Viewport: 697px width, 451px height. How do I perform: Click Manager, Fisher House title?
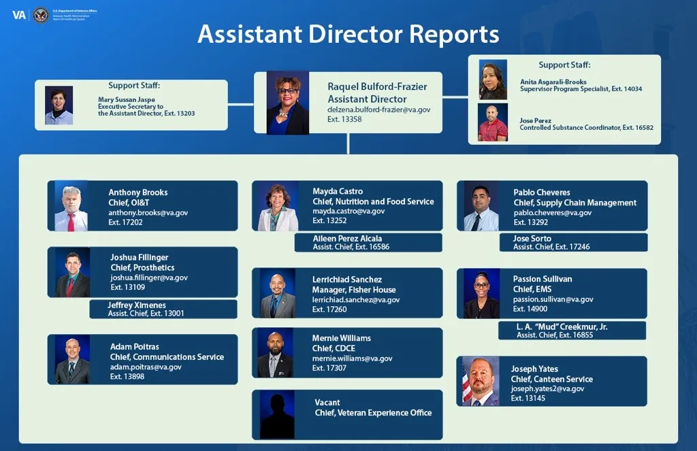(x=354, y=290)
